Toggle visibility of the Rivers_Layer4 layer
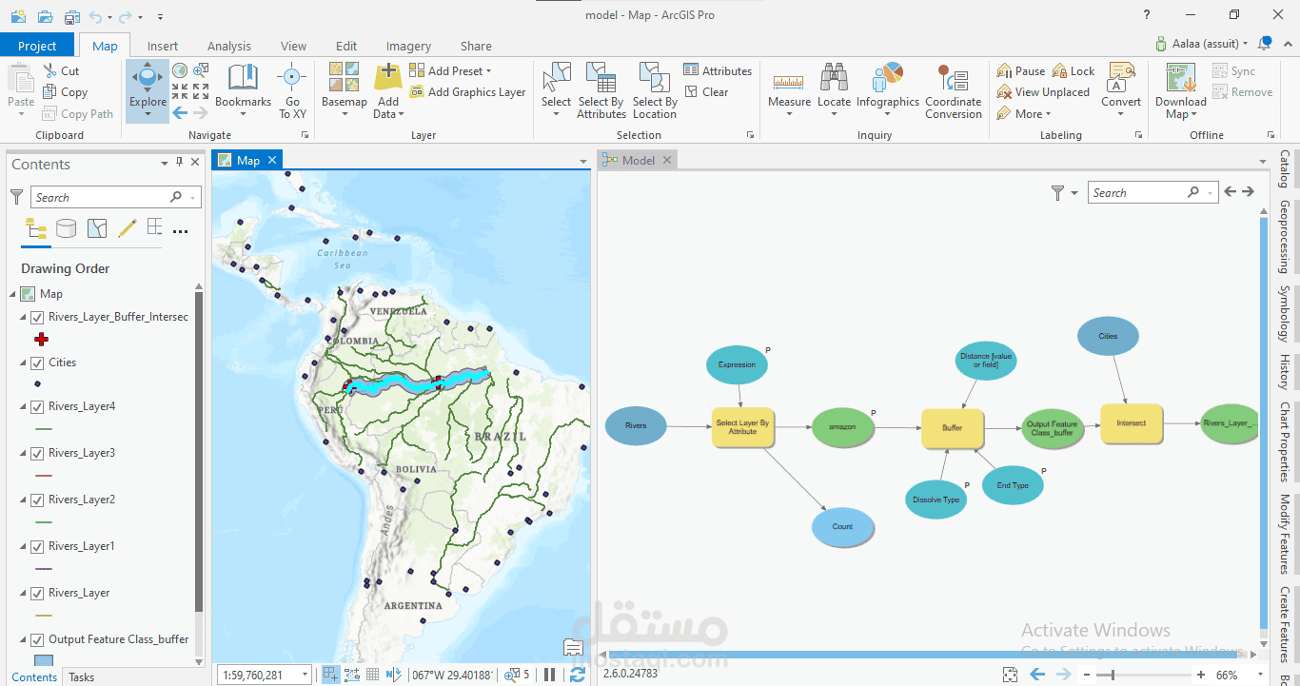The height and width of the screenshot is (686, 1300). [x=37, y=407]
